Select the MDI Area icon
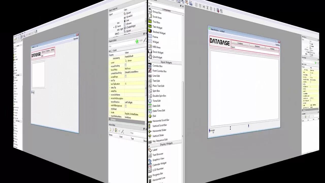 coord(150,47)
